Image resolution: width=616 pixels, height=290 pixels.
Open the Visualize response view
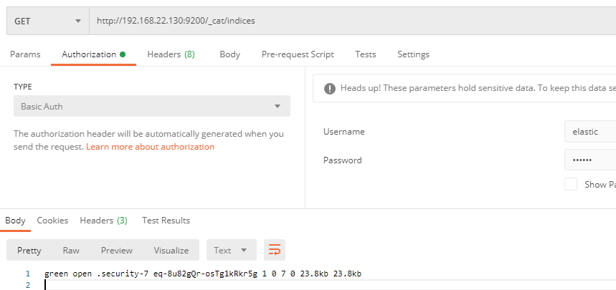click(171, 251)
